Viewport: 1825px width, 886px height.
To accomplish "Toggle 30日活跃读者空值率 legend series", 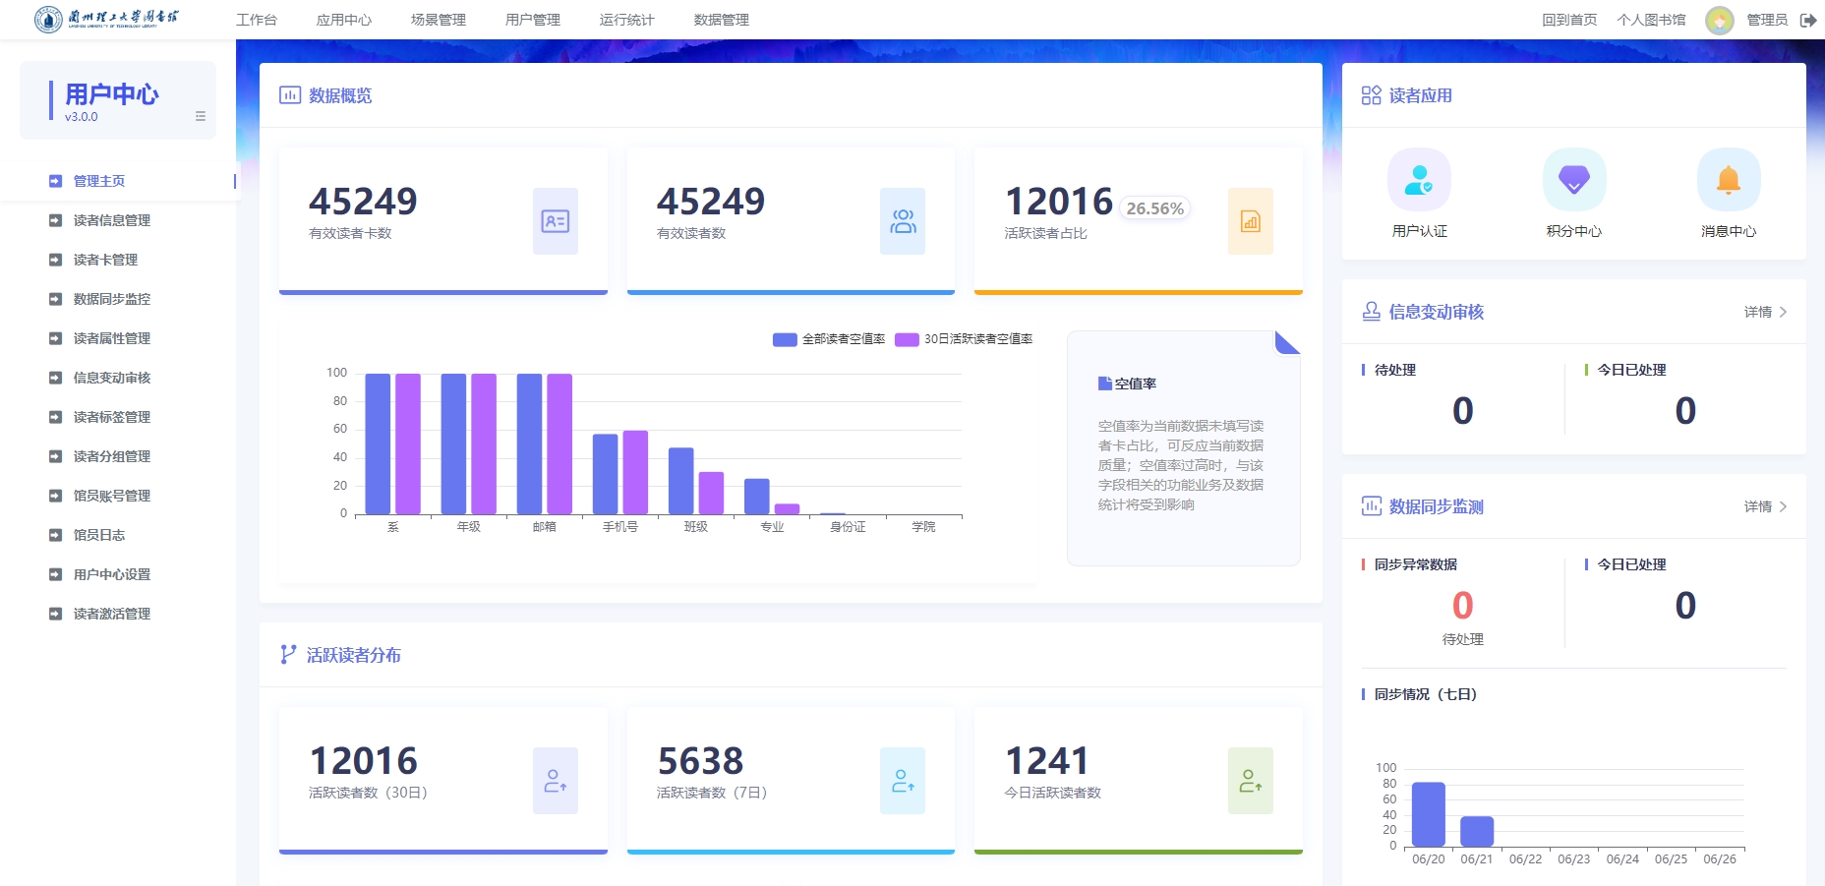I will click(964, 339).
